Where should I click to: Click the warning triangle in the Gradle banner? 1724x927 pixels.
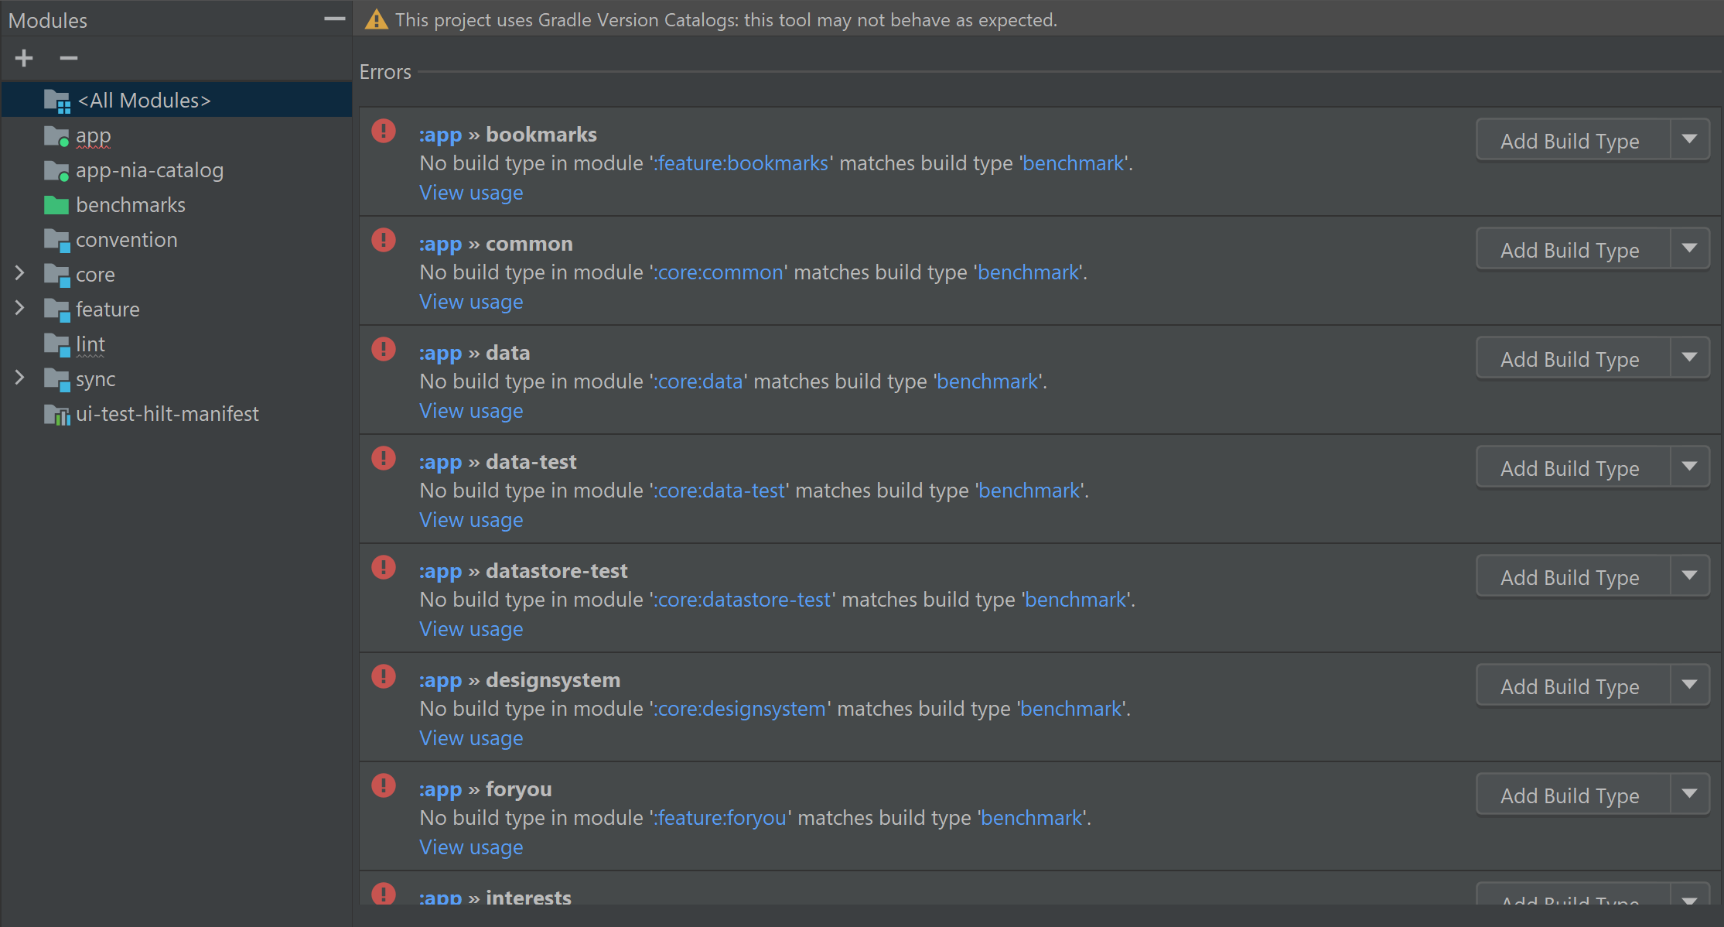tap(377, 19)
